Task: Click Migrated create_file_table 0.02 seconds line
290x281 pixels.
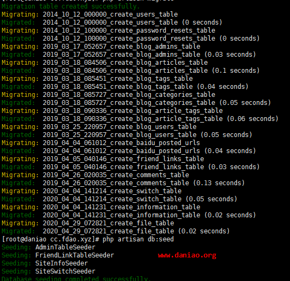Action: (116, 231)
